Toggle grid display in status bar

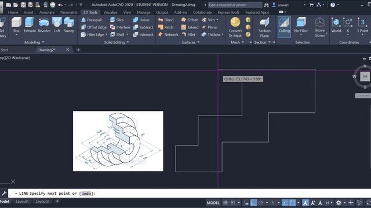pos(225,203)
